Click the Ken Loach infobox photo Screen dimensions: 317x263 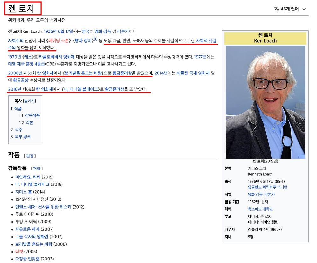pyautogui.click(x=265, y=102)
